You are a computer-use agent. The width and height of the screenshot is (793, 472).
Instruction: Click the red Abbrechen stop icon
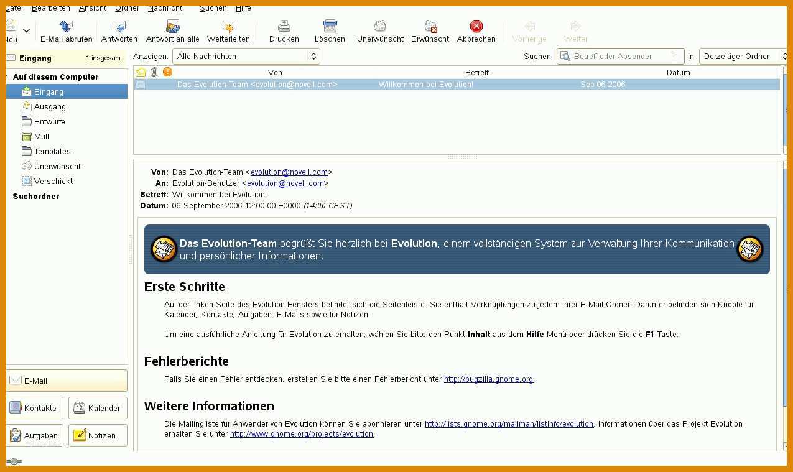click(476, 26)
